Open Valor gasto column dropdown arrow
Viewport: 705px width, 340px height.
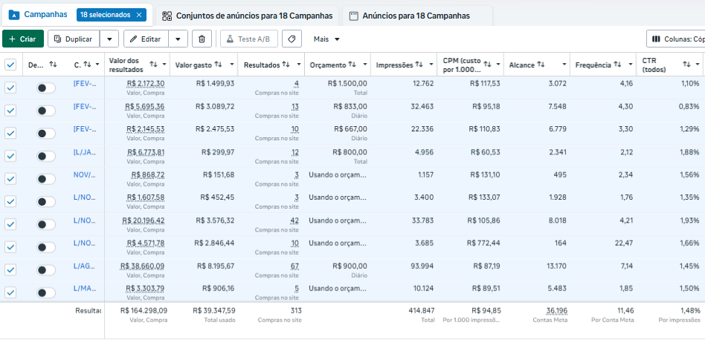coord(232,65)
